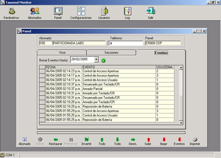Click Armado por Teclado/CR at 02:10:31
The height and width of the screenshot is (158, 221).
119,93
